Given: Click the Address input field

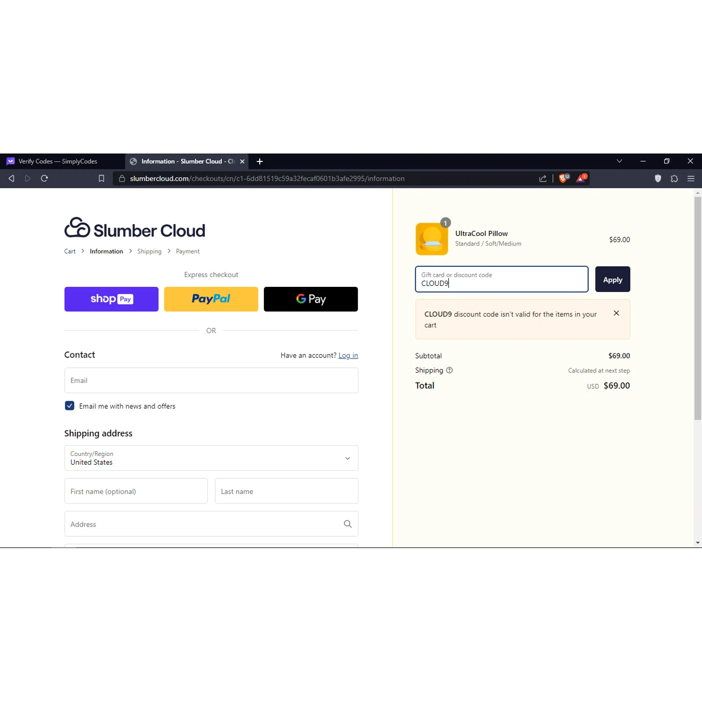Looking at the screenshot, I should tap(211, 524).
